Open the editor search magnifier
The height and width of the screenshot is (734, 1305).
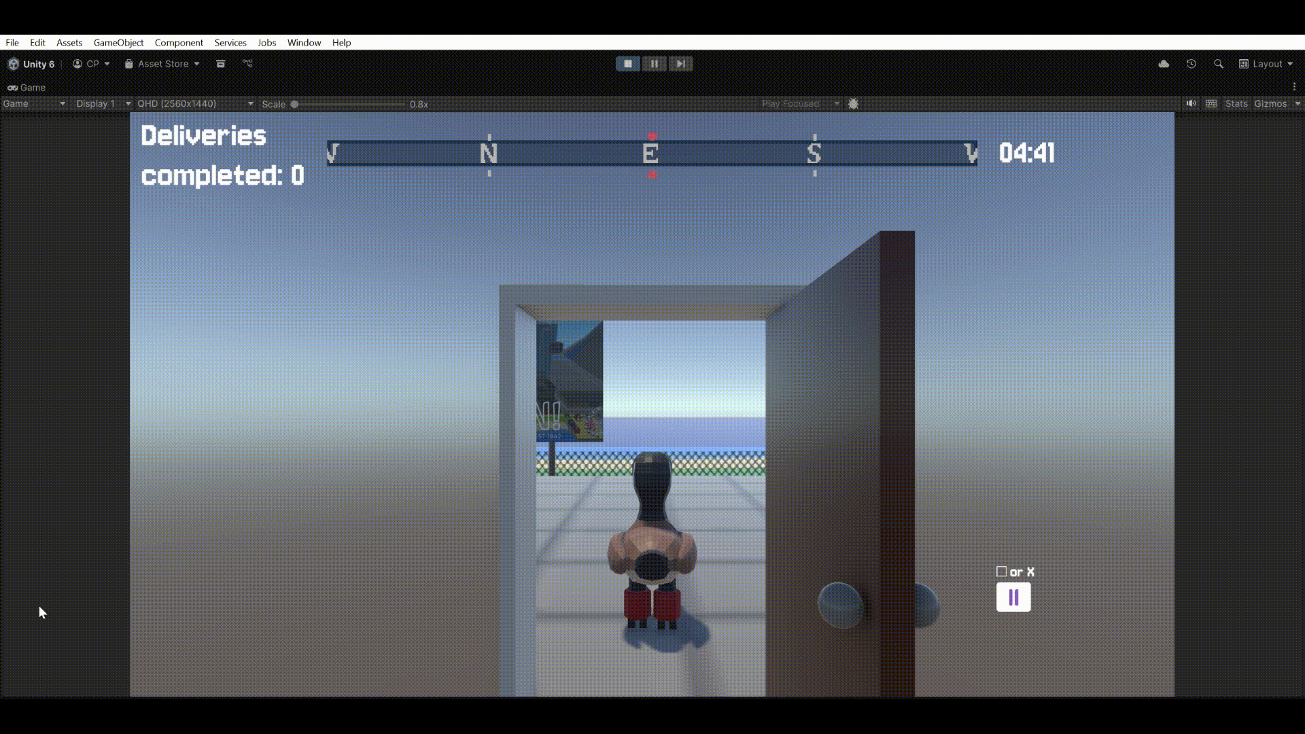[x=1218, y=64]
